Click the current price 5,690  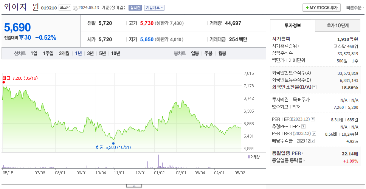[17, 28]
